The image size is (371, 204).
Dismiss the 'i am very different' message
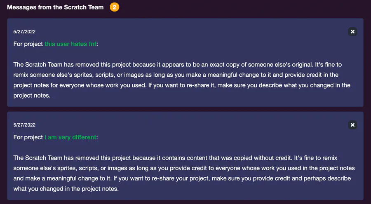click(352, 125)
